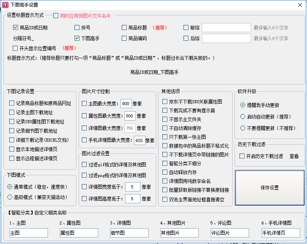Enable 过滤gif格式的详情及其他图
Screen dimensions: 307x244
[84, 164]
